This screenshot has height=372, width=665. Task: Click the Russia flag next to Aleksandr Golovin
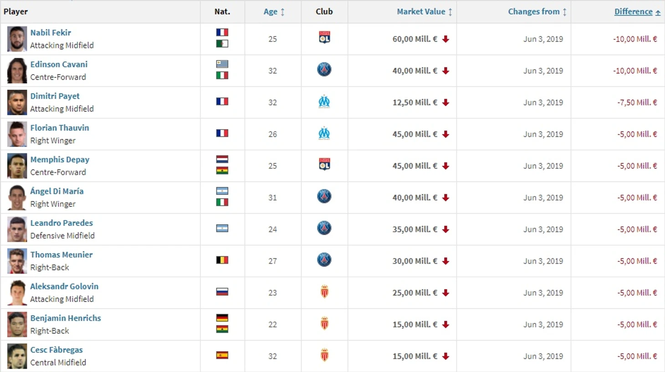click(222, 292)
